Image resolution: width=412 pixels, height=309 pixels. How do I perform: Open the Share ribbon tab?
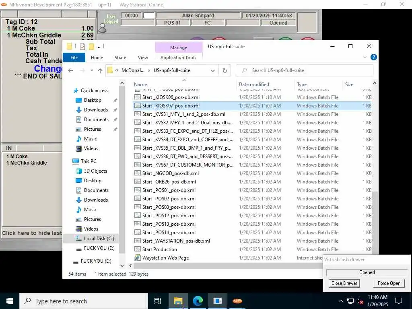[120, 58]
